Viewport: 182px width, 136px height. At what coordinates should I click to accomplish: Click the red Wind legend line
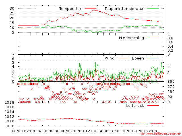pyautogui.click(x=124, y=58)
